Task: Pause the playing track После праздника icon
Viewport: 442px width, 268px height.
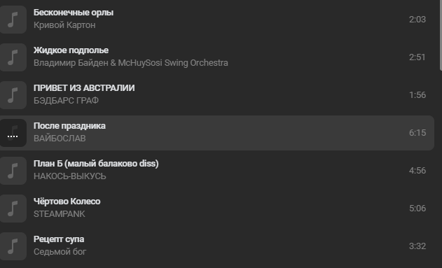Action: pos(13,132)
